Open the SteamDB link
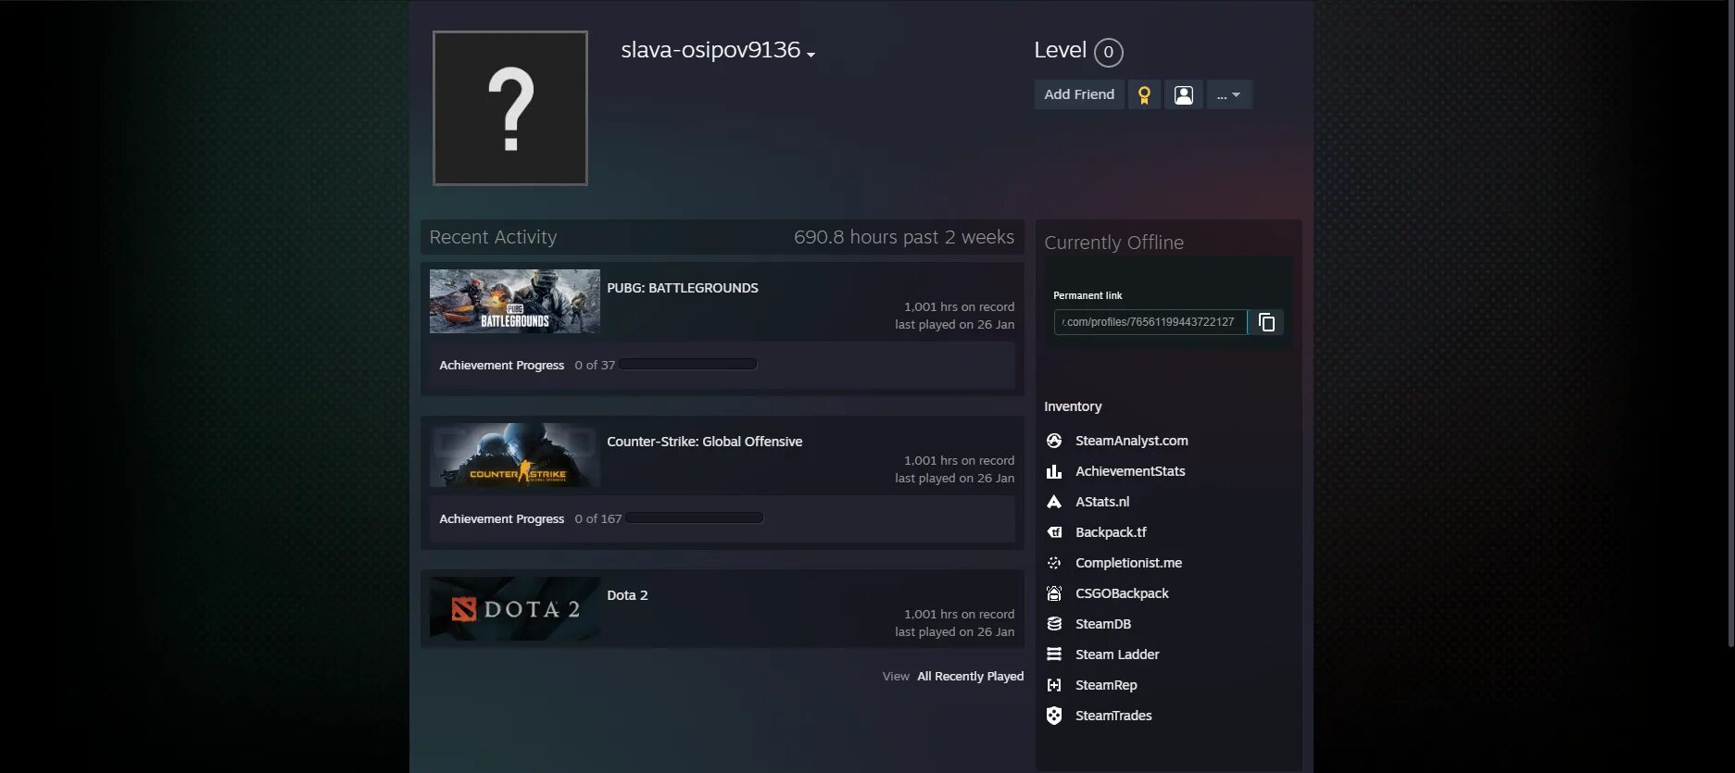Viewport: 1735px width, 773px height. tap(1103, 624)
